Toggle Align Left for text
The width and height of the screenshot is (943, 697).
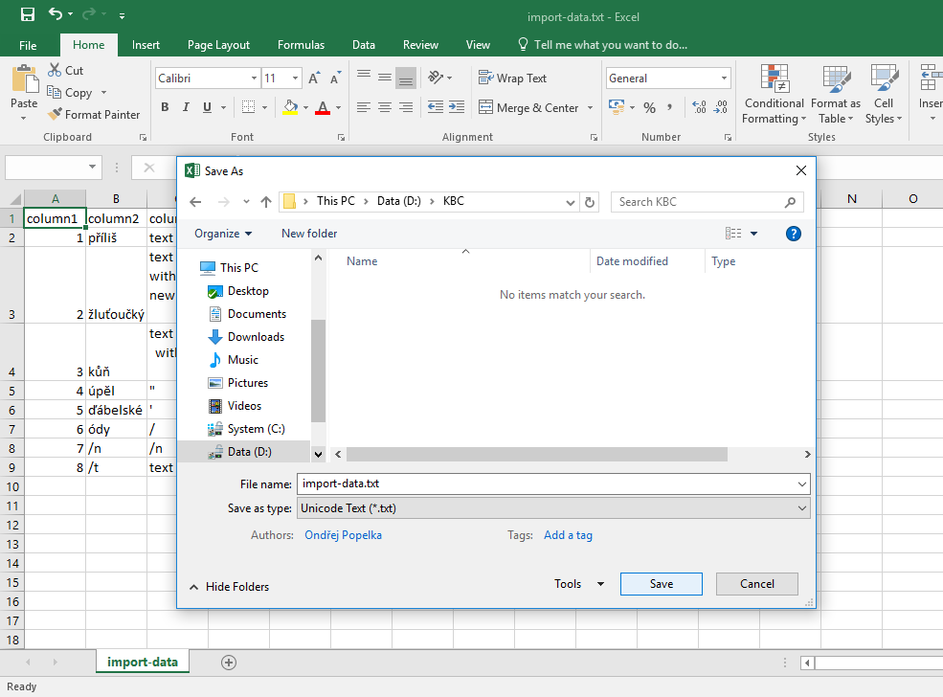coord(363,107)
